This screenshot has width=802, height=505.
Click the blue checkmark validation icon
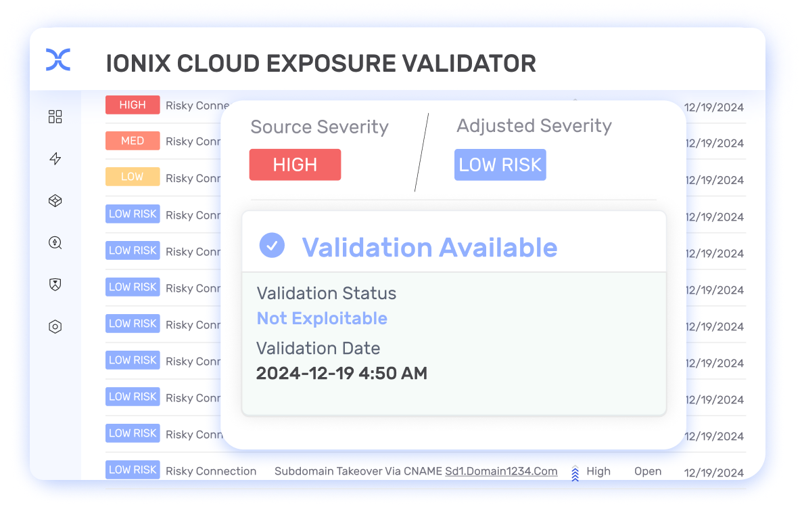pos(272,245)
